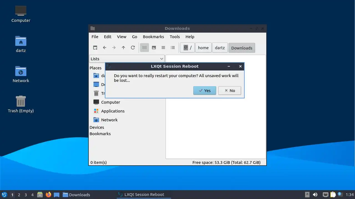The height and width of the screenshot is (199, 355).
Task: Open the Go menu
Action: [135, 37]
